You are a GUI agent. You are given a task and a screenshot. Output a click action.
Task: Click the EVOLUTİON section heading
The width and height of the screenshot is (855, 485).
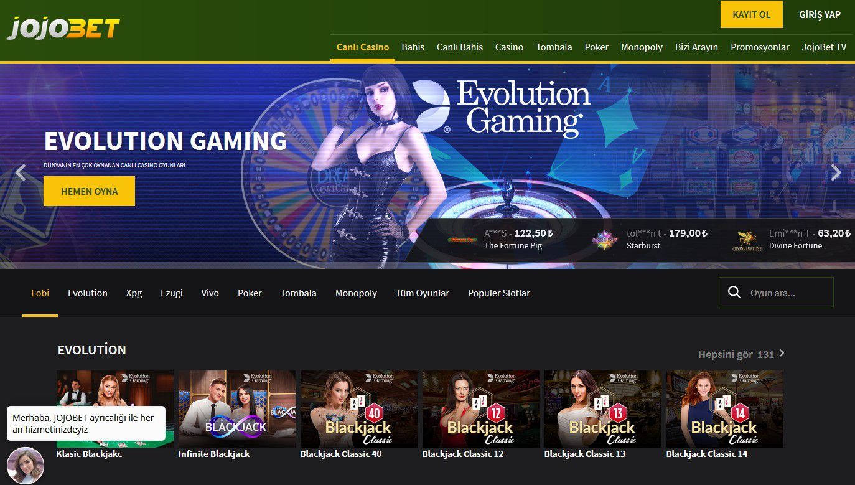point(92,350)
